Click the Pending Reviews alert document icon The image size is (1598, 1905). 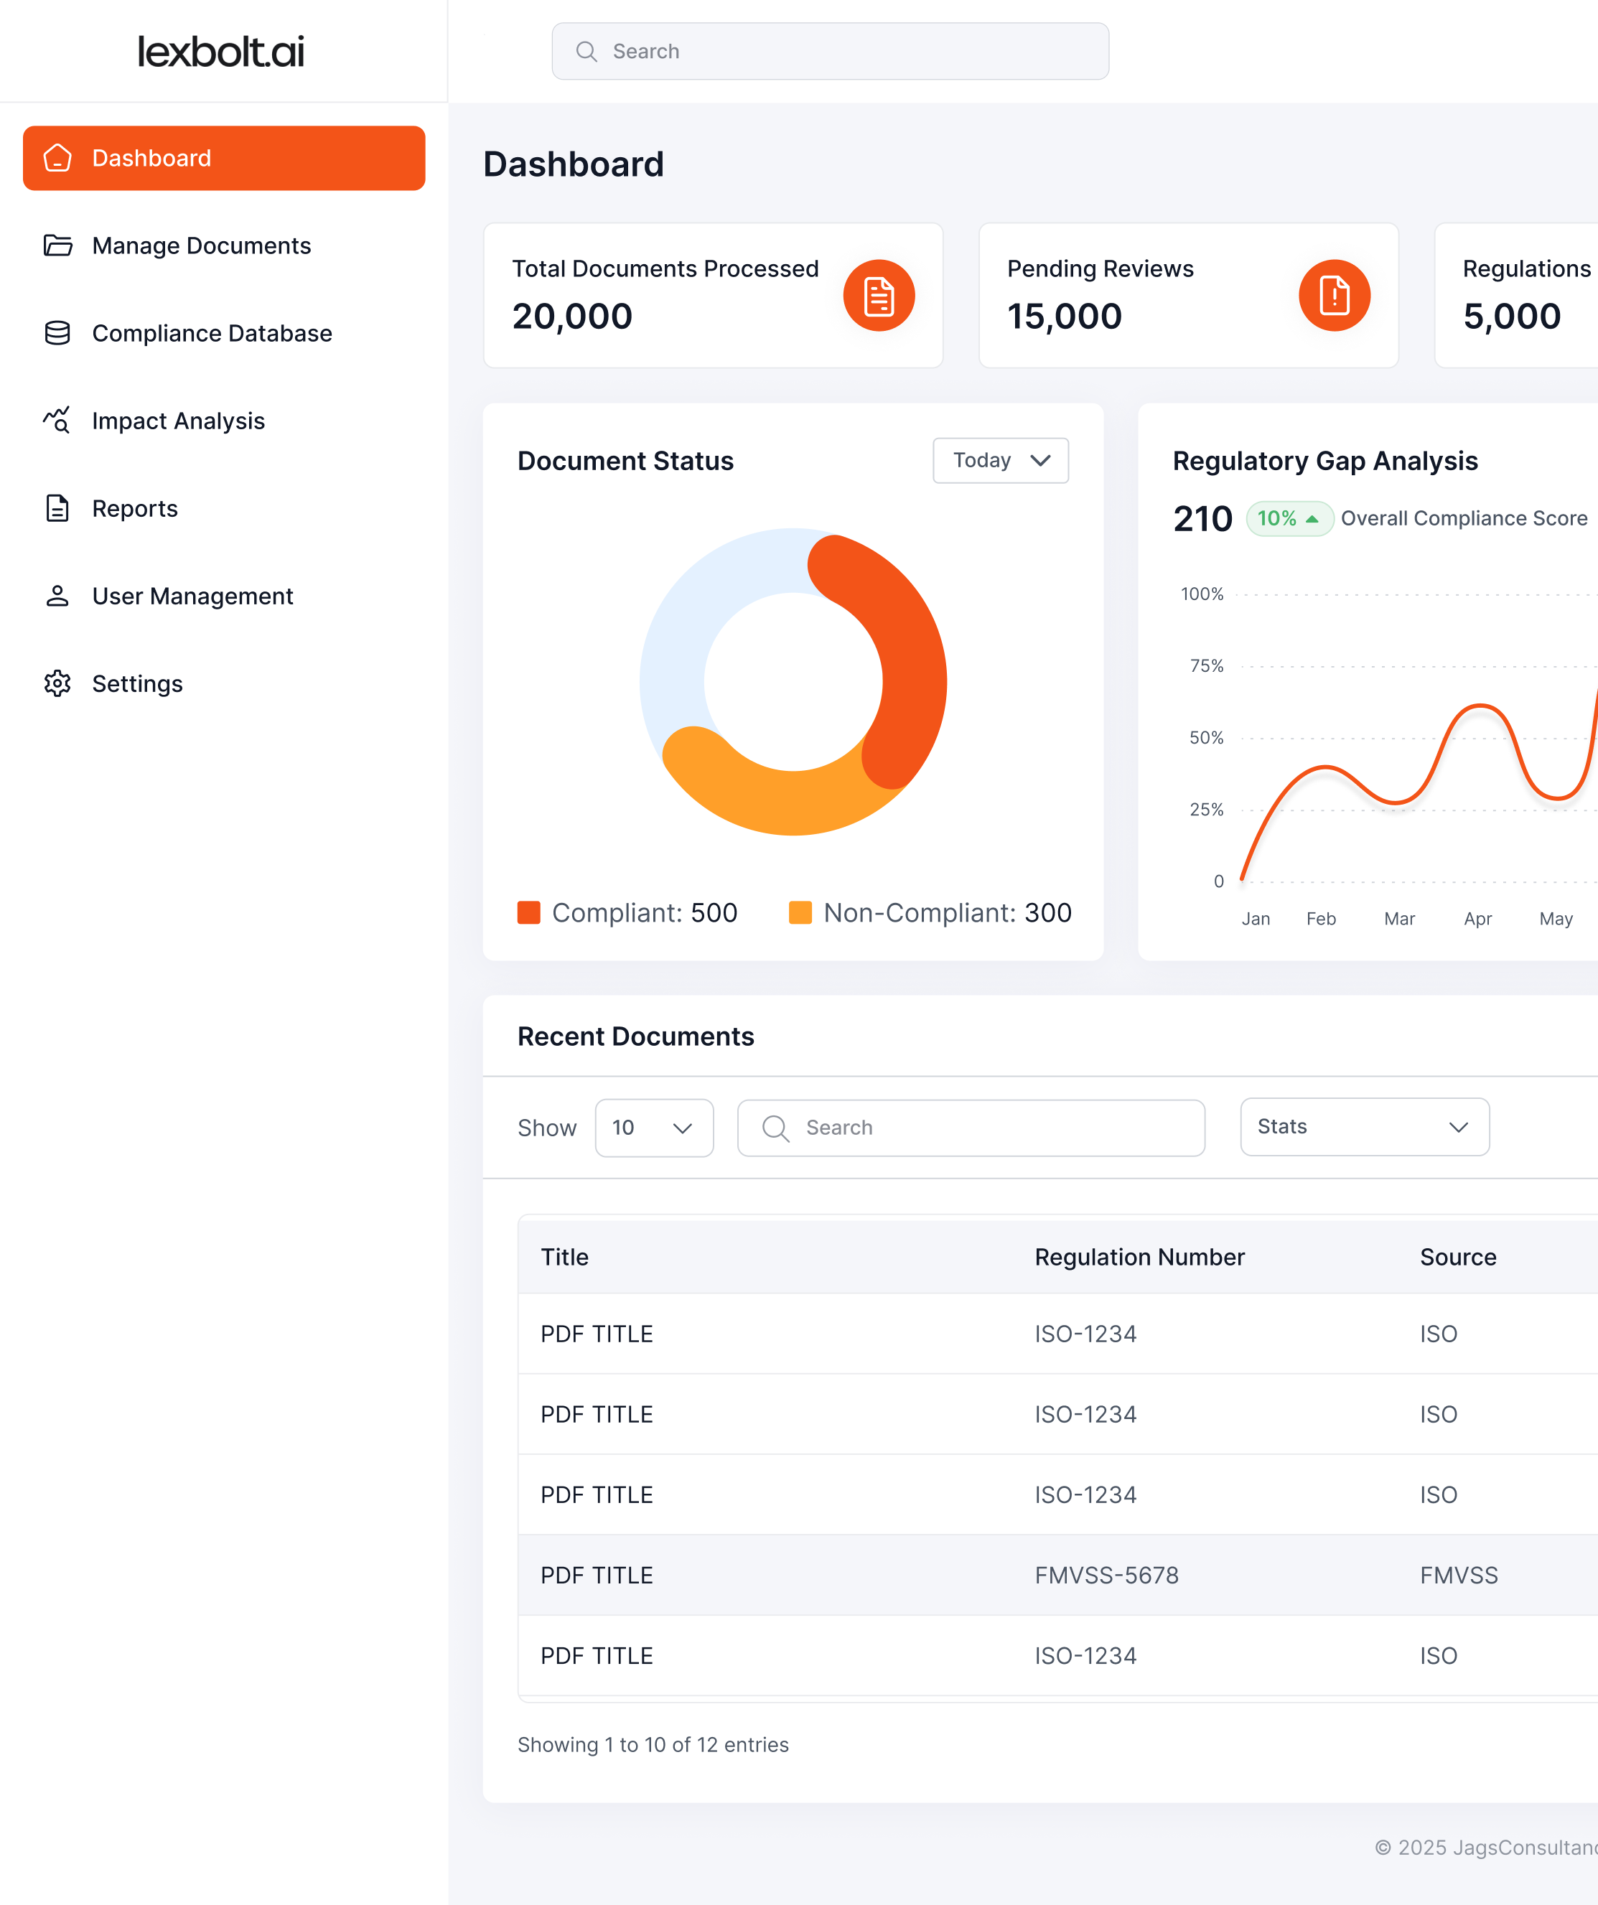[1333, 296]
